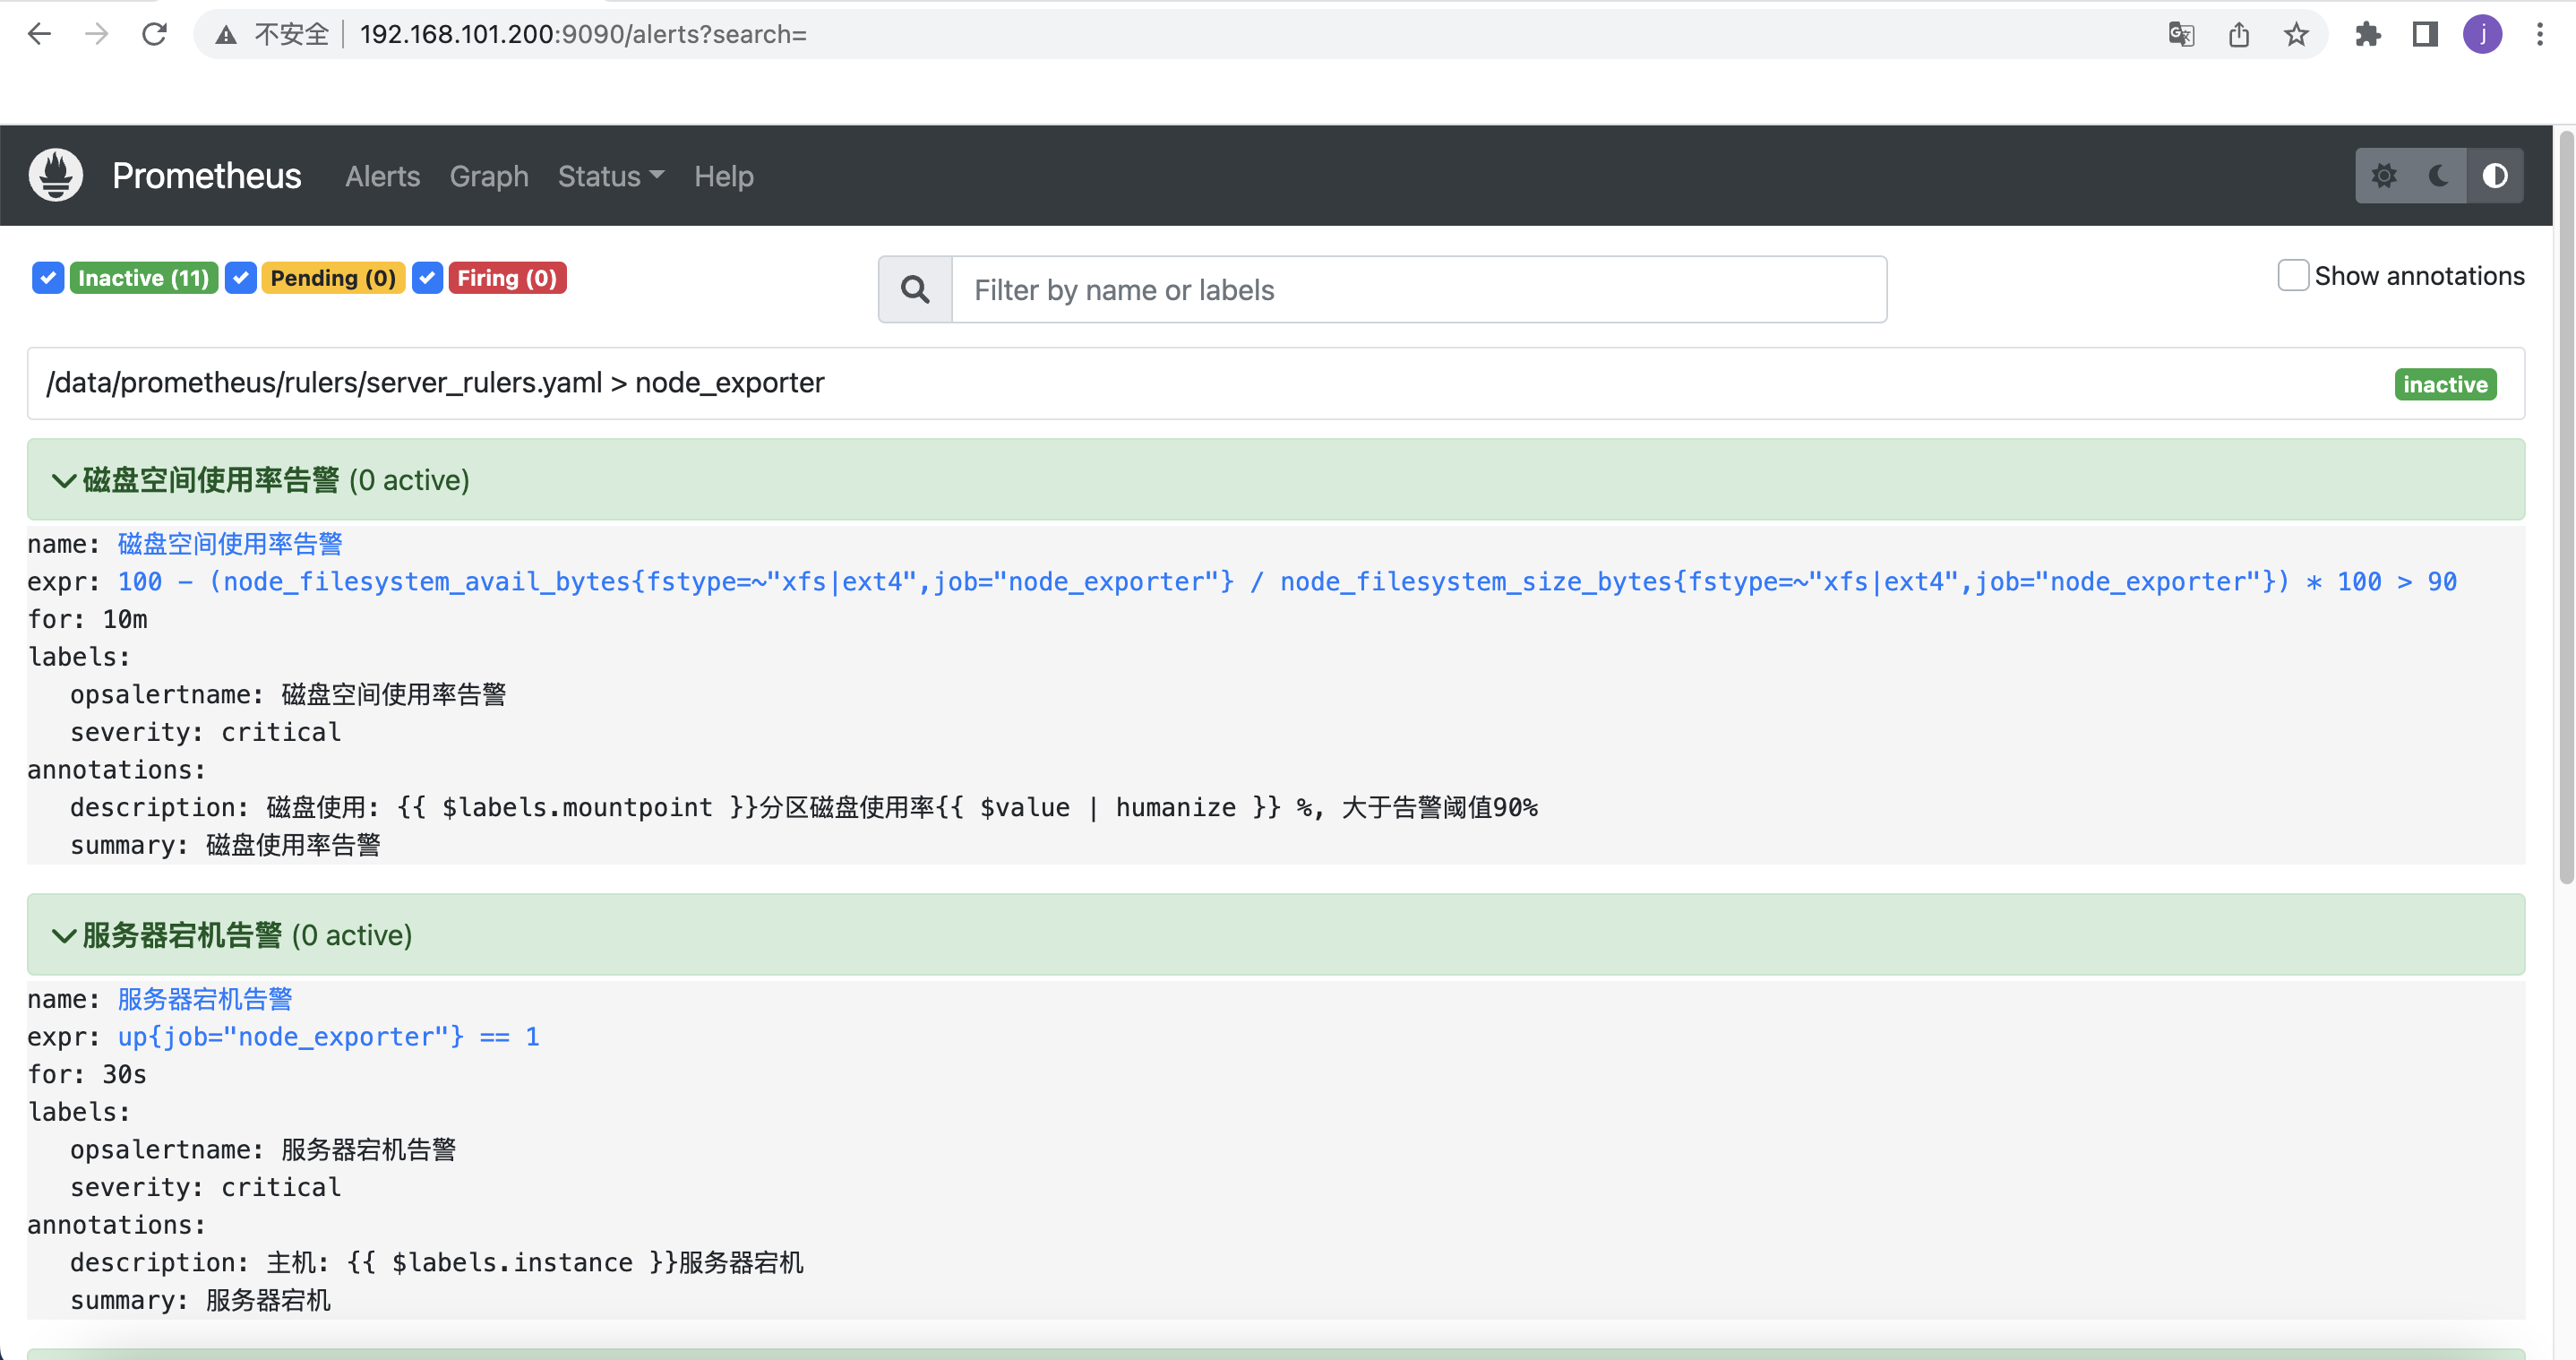Open the extensions puzzle icon
This screenshot has height=1360, width=2576.
point(2368,35)
